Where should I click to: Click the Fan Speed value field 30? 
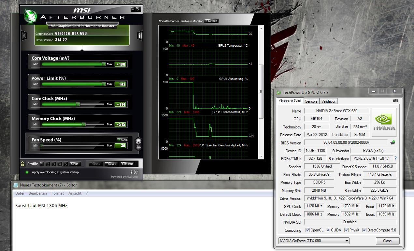pyautogui.click(x=121, y=146)
